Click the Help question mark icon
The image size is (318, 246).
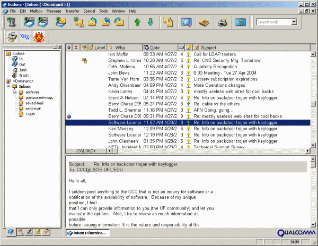click(x=240, y=22)
